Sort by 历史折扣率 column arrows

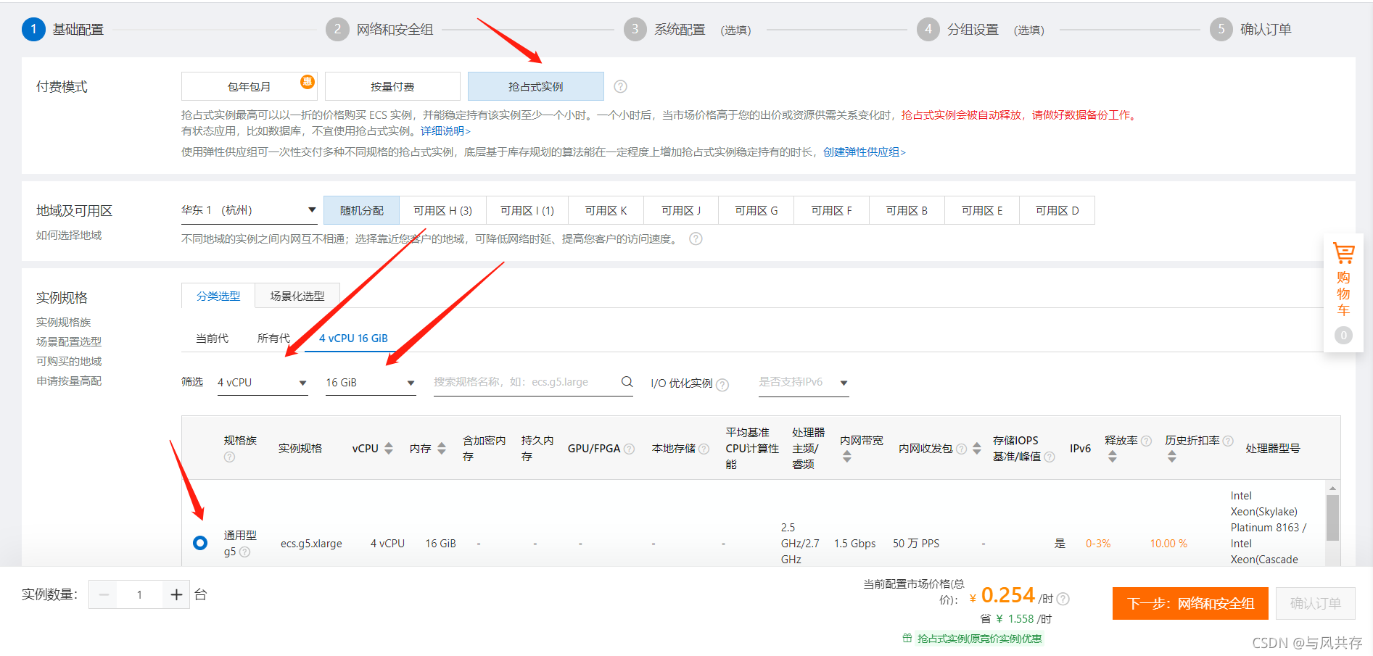click(x=1172, y=457)
